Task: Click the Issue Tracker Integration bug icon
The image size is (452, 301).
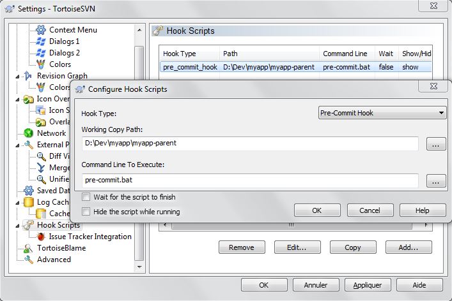Action: pos(41,237)
